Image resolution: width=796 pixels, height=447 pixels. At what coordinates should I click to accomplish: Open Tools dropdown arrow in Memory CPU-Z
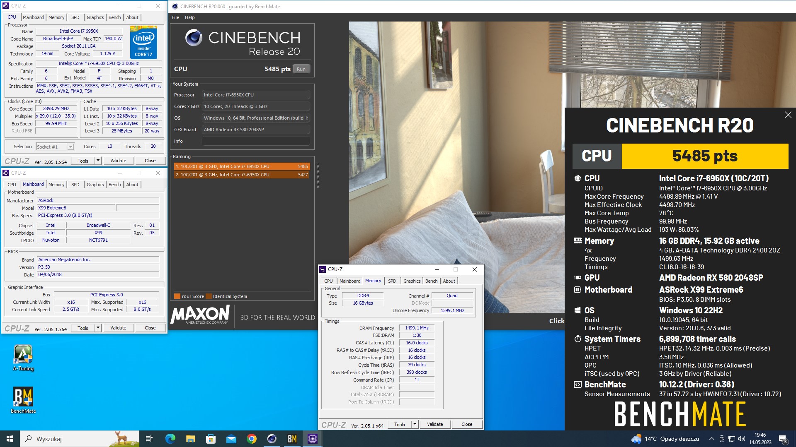point(415,424)
